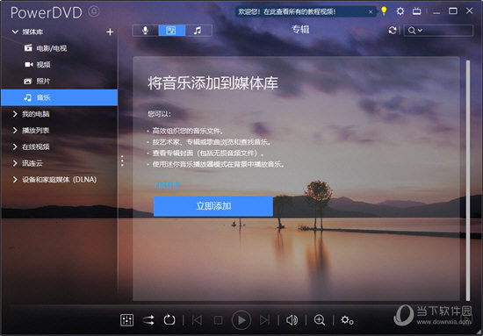The height and width of the screenshot is (336, 483).
Task: Expand 设备和家庭媒体 (DLNA) section
Action: click(15, 179)
